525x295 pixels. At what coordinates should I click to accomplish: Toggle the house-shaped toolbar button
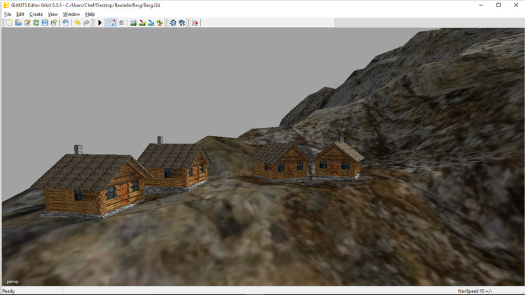[x=112, y=23]
